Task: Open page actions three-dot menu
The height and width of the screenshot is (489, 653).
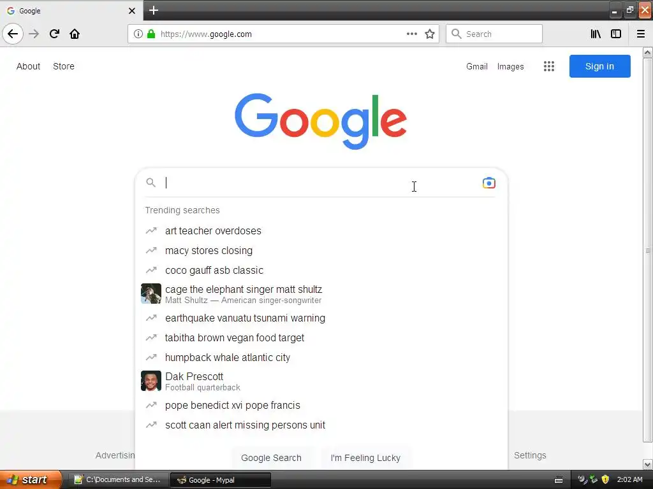Action: [x=411, y=34]
